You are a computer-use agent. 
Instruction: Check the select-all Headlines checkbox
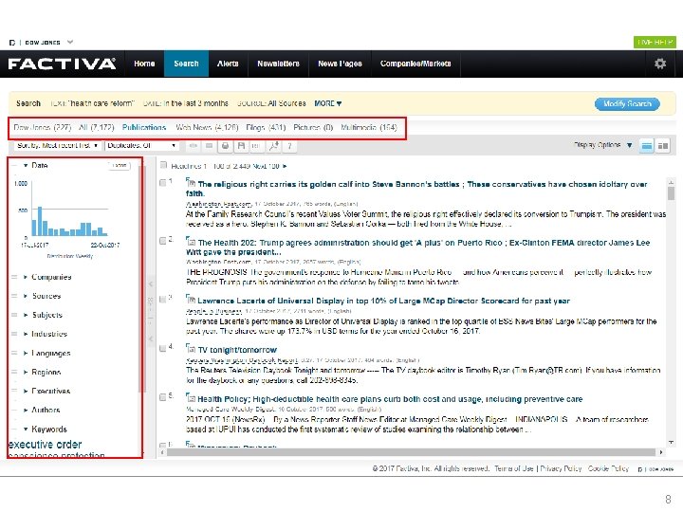163,165
